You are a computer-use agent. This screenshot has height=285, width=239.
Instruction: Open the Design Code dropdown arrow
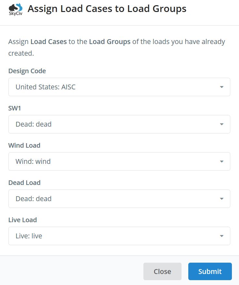pos(222,87)
